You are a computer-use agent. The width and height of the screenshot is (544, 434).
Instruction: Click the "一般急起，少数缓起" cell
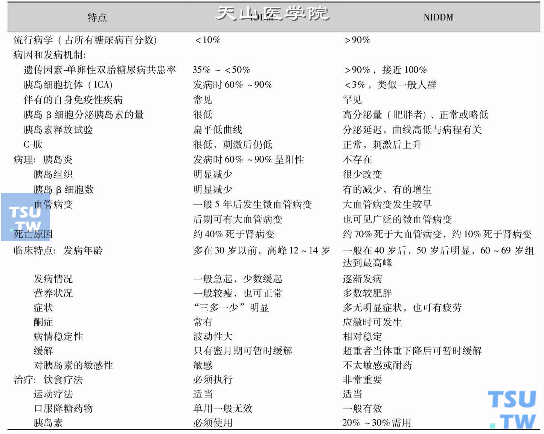pyautogui.click(x=238, y=279)
